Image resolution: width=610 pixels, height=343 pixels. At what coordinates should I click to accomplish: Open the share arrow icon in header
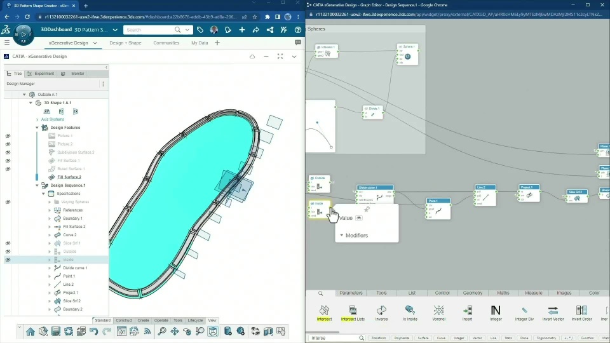[x=256, y=30]
